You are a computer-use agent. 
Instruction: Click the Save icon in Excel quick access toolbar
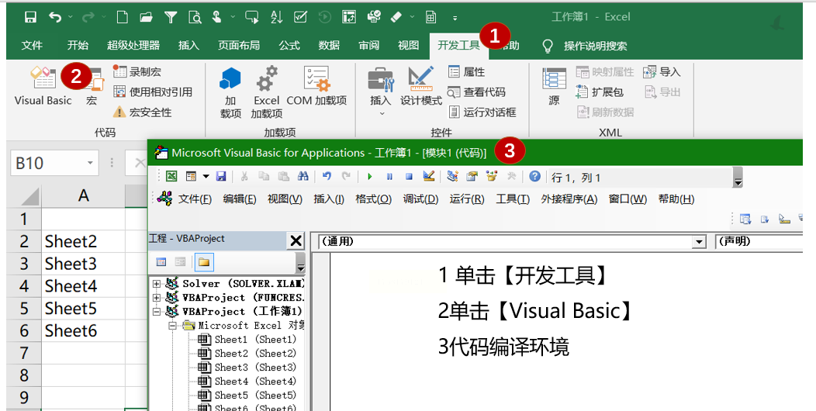click(x=31, y=17)
